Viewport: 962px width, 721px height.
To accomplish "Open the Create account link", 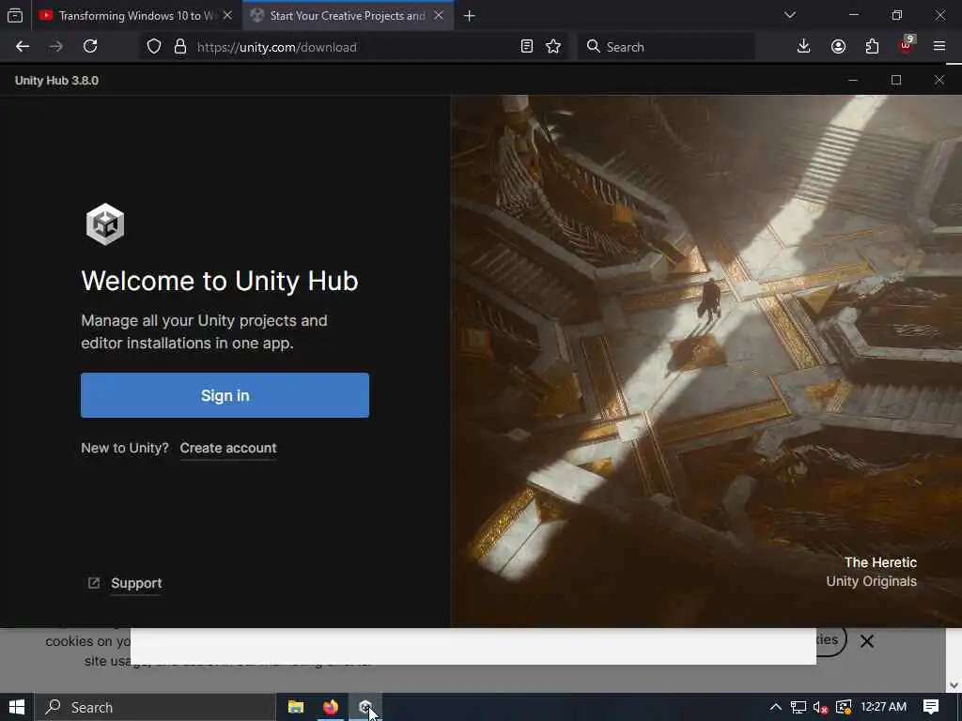I will pyautogui.click(x=228, y=448).
